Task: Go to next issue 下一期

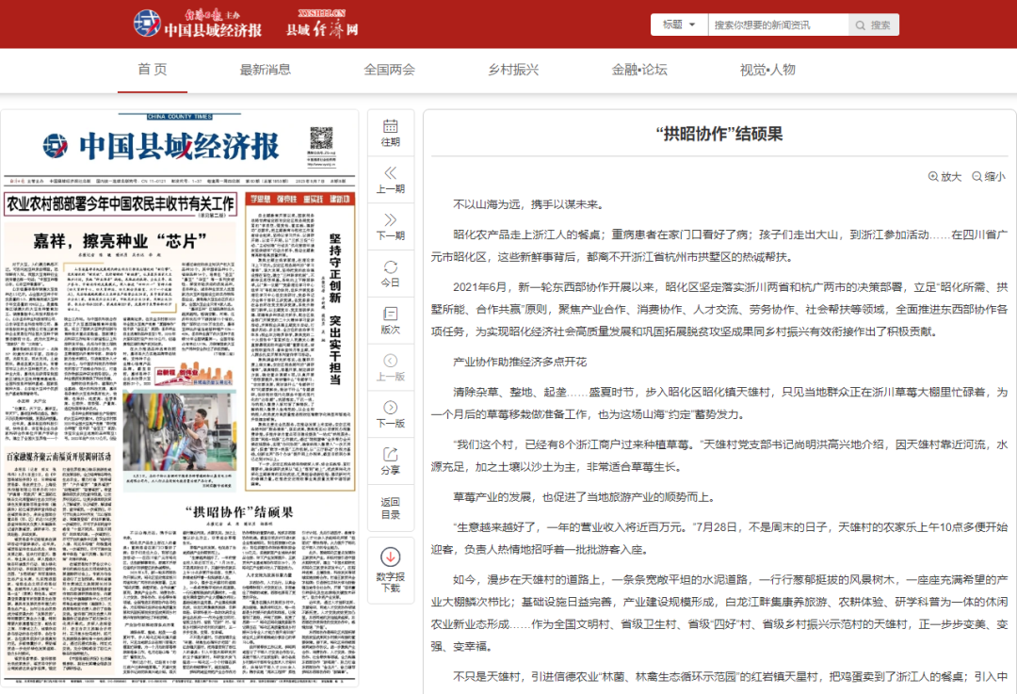Action: click(391, 226)
